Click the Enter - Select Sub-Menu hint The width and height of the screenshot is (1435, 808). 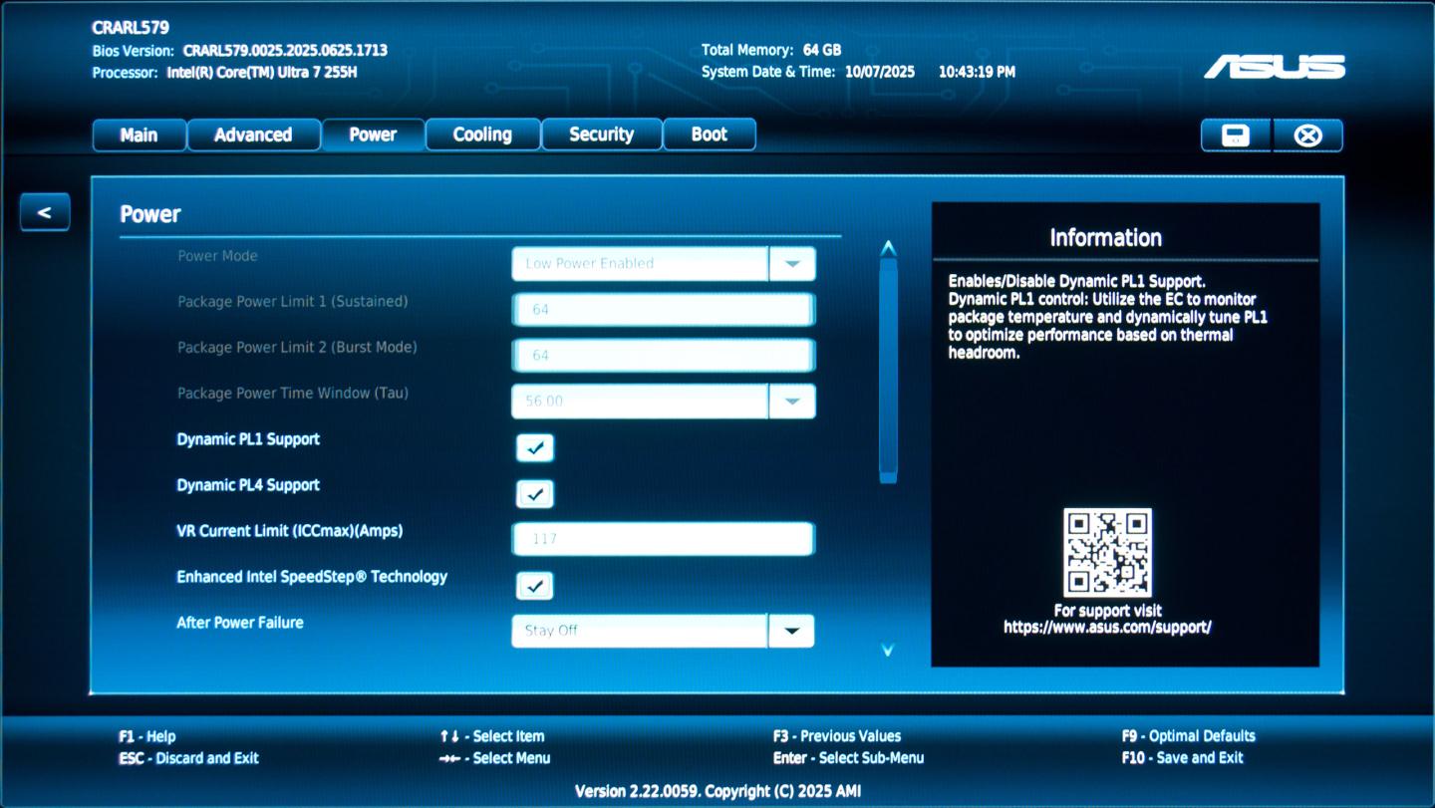848,758
